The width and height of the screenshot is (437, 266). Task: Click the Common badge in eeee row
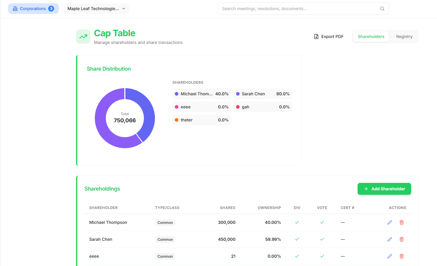pos(165,256)
